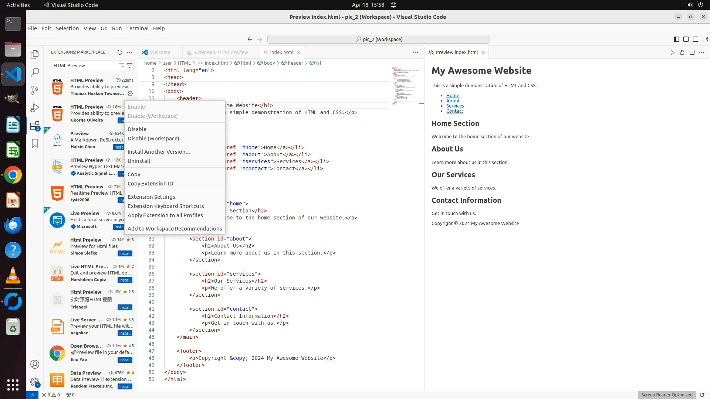Open the Accounts icon in activity bar
Image resolution: width=710 pixels, height=399 pixels.
[35, 364]
